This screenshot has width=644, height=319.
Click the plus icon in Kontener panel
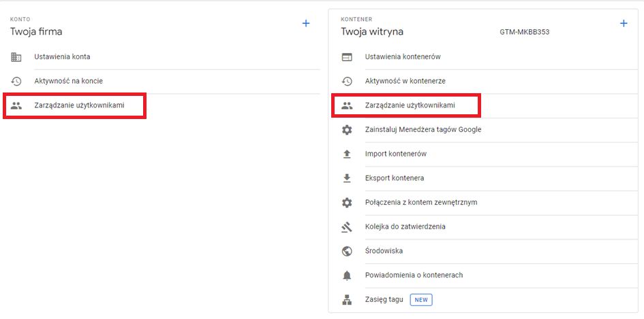point(623,24)
